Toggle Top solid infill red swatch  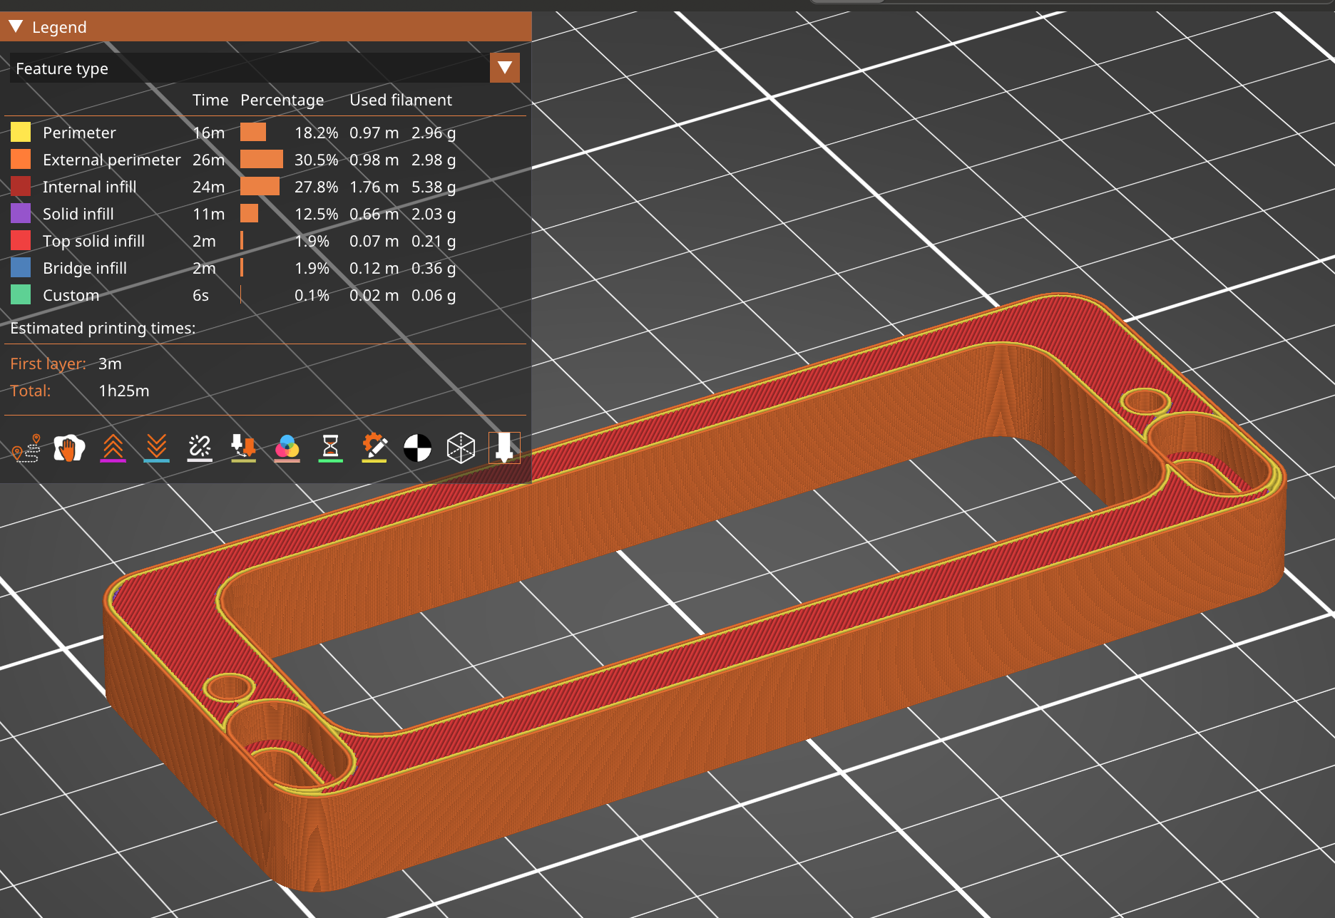[21, 240]
